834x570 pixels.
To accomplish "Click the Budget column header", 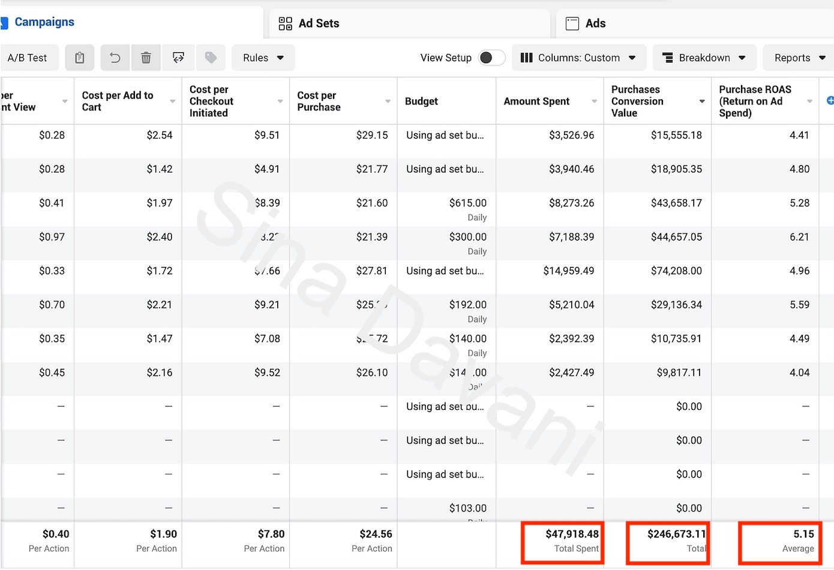I will pyautogui.click(x=421, y=101).
